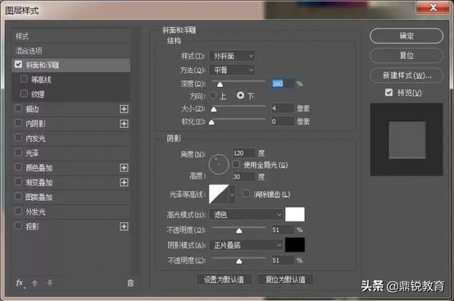Click the plus icon next to 颜色叠加

coord(124,168)
